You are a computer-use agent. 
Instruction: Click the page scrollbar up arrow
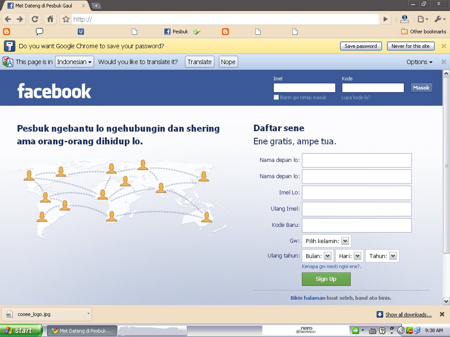[446, 74]
